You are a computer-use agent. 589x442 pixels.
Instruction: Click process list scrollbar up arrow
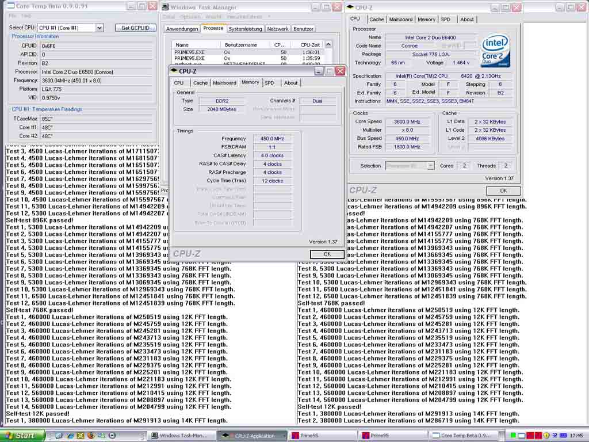pos(328,45)
